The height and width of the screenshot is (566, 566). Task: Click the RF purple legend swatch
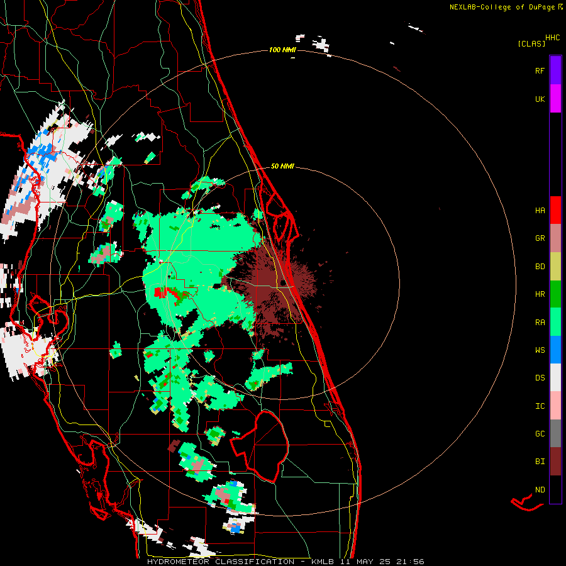(555, 70)
